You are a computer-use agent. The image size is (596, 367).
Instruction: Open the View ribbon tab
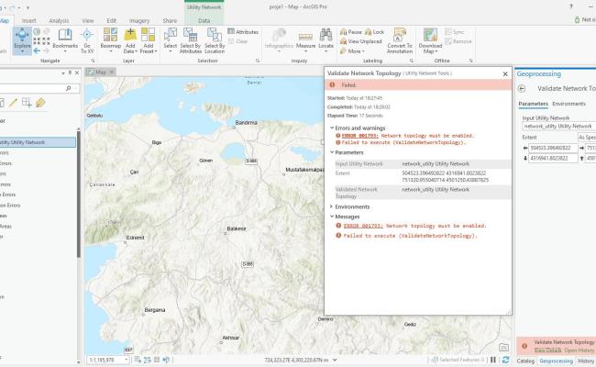[88, 20]
